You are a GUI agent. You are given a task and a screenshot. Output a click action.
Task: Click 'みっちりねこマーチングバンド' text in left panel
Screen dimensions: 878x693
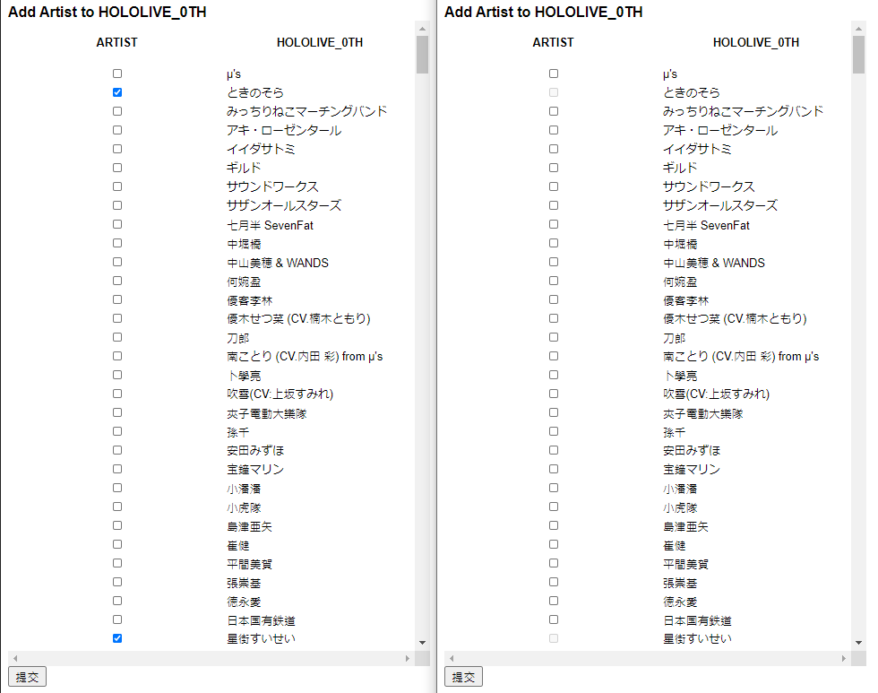[306, 111]
